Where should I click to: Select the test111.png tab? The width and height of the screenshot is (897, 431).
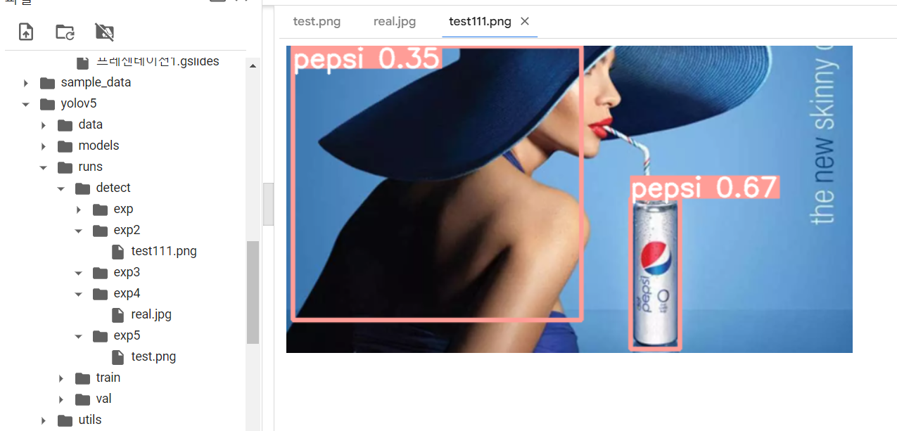(480, 22)
